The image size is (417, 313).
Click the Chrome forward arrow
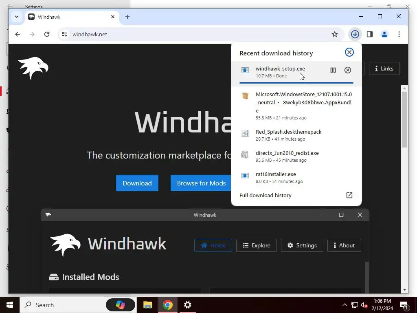tap(32, 34)
